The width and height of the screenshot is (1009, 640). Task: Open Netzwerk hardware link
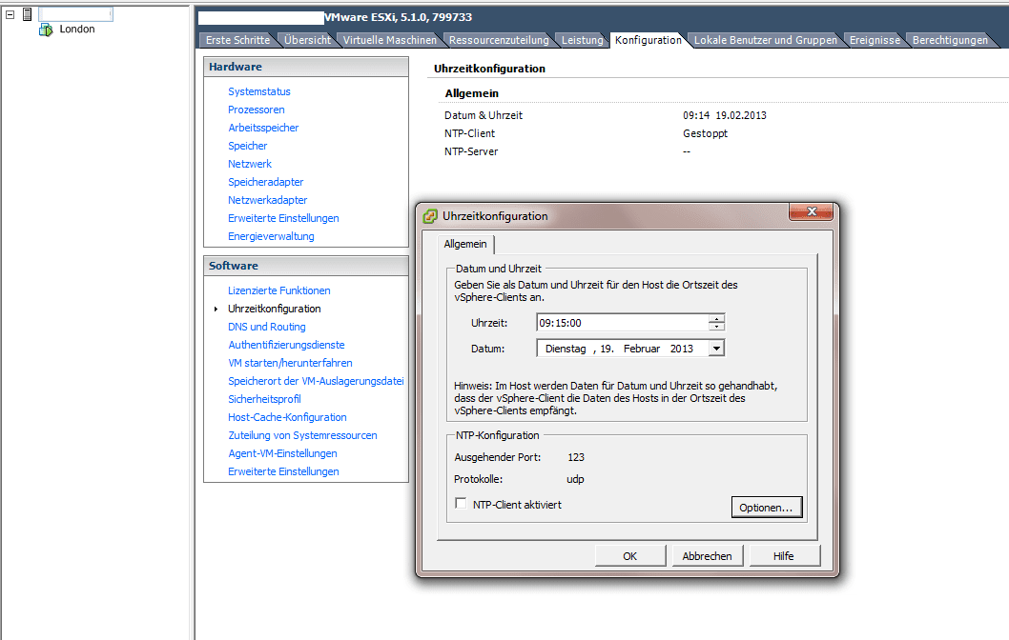(250, 164)
